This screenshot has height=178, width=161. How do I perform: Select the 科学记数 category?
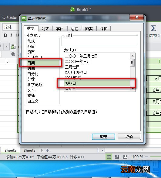pos(43,85)
